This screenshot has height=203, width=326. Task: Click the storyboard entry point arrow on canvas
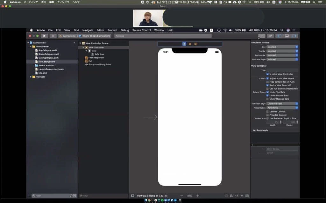pyautogui.click(x=150, y=117)
